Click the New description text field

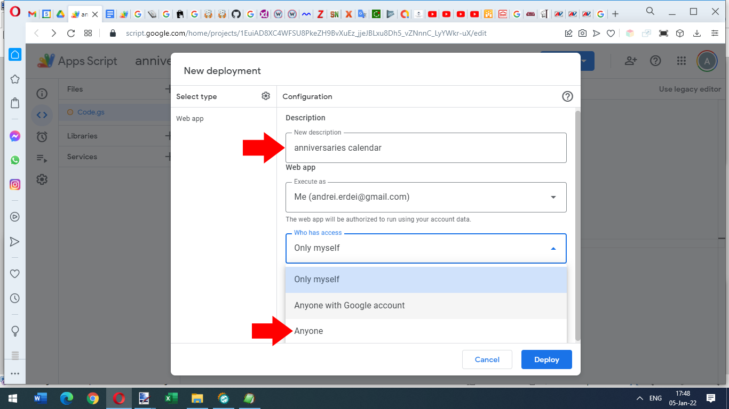tap(425, 148)
